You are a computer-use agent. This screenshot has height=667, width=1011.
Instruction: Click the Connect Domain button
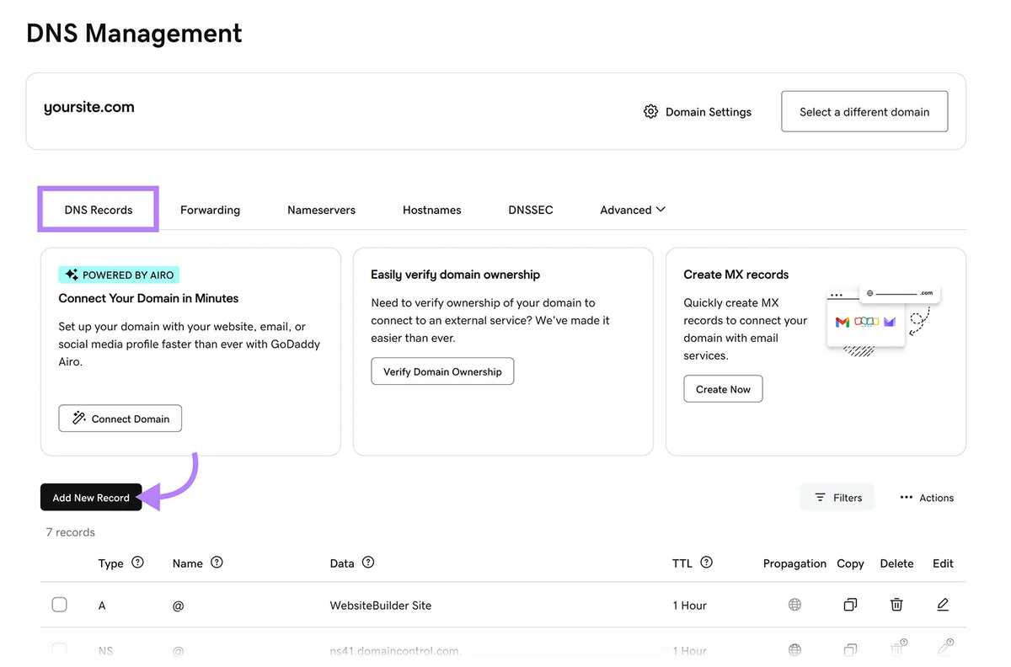[x=120, y=419]
